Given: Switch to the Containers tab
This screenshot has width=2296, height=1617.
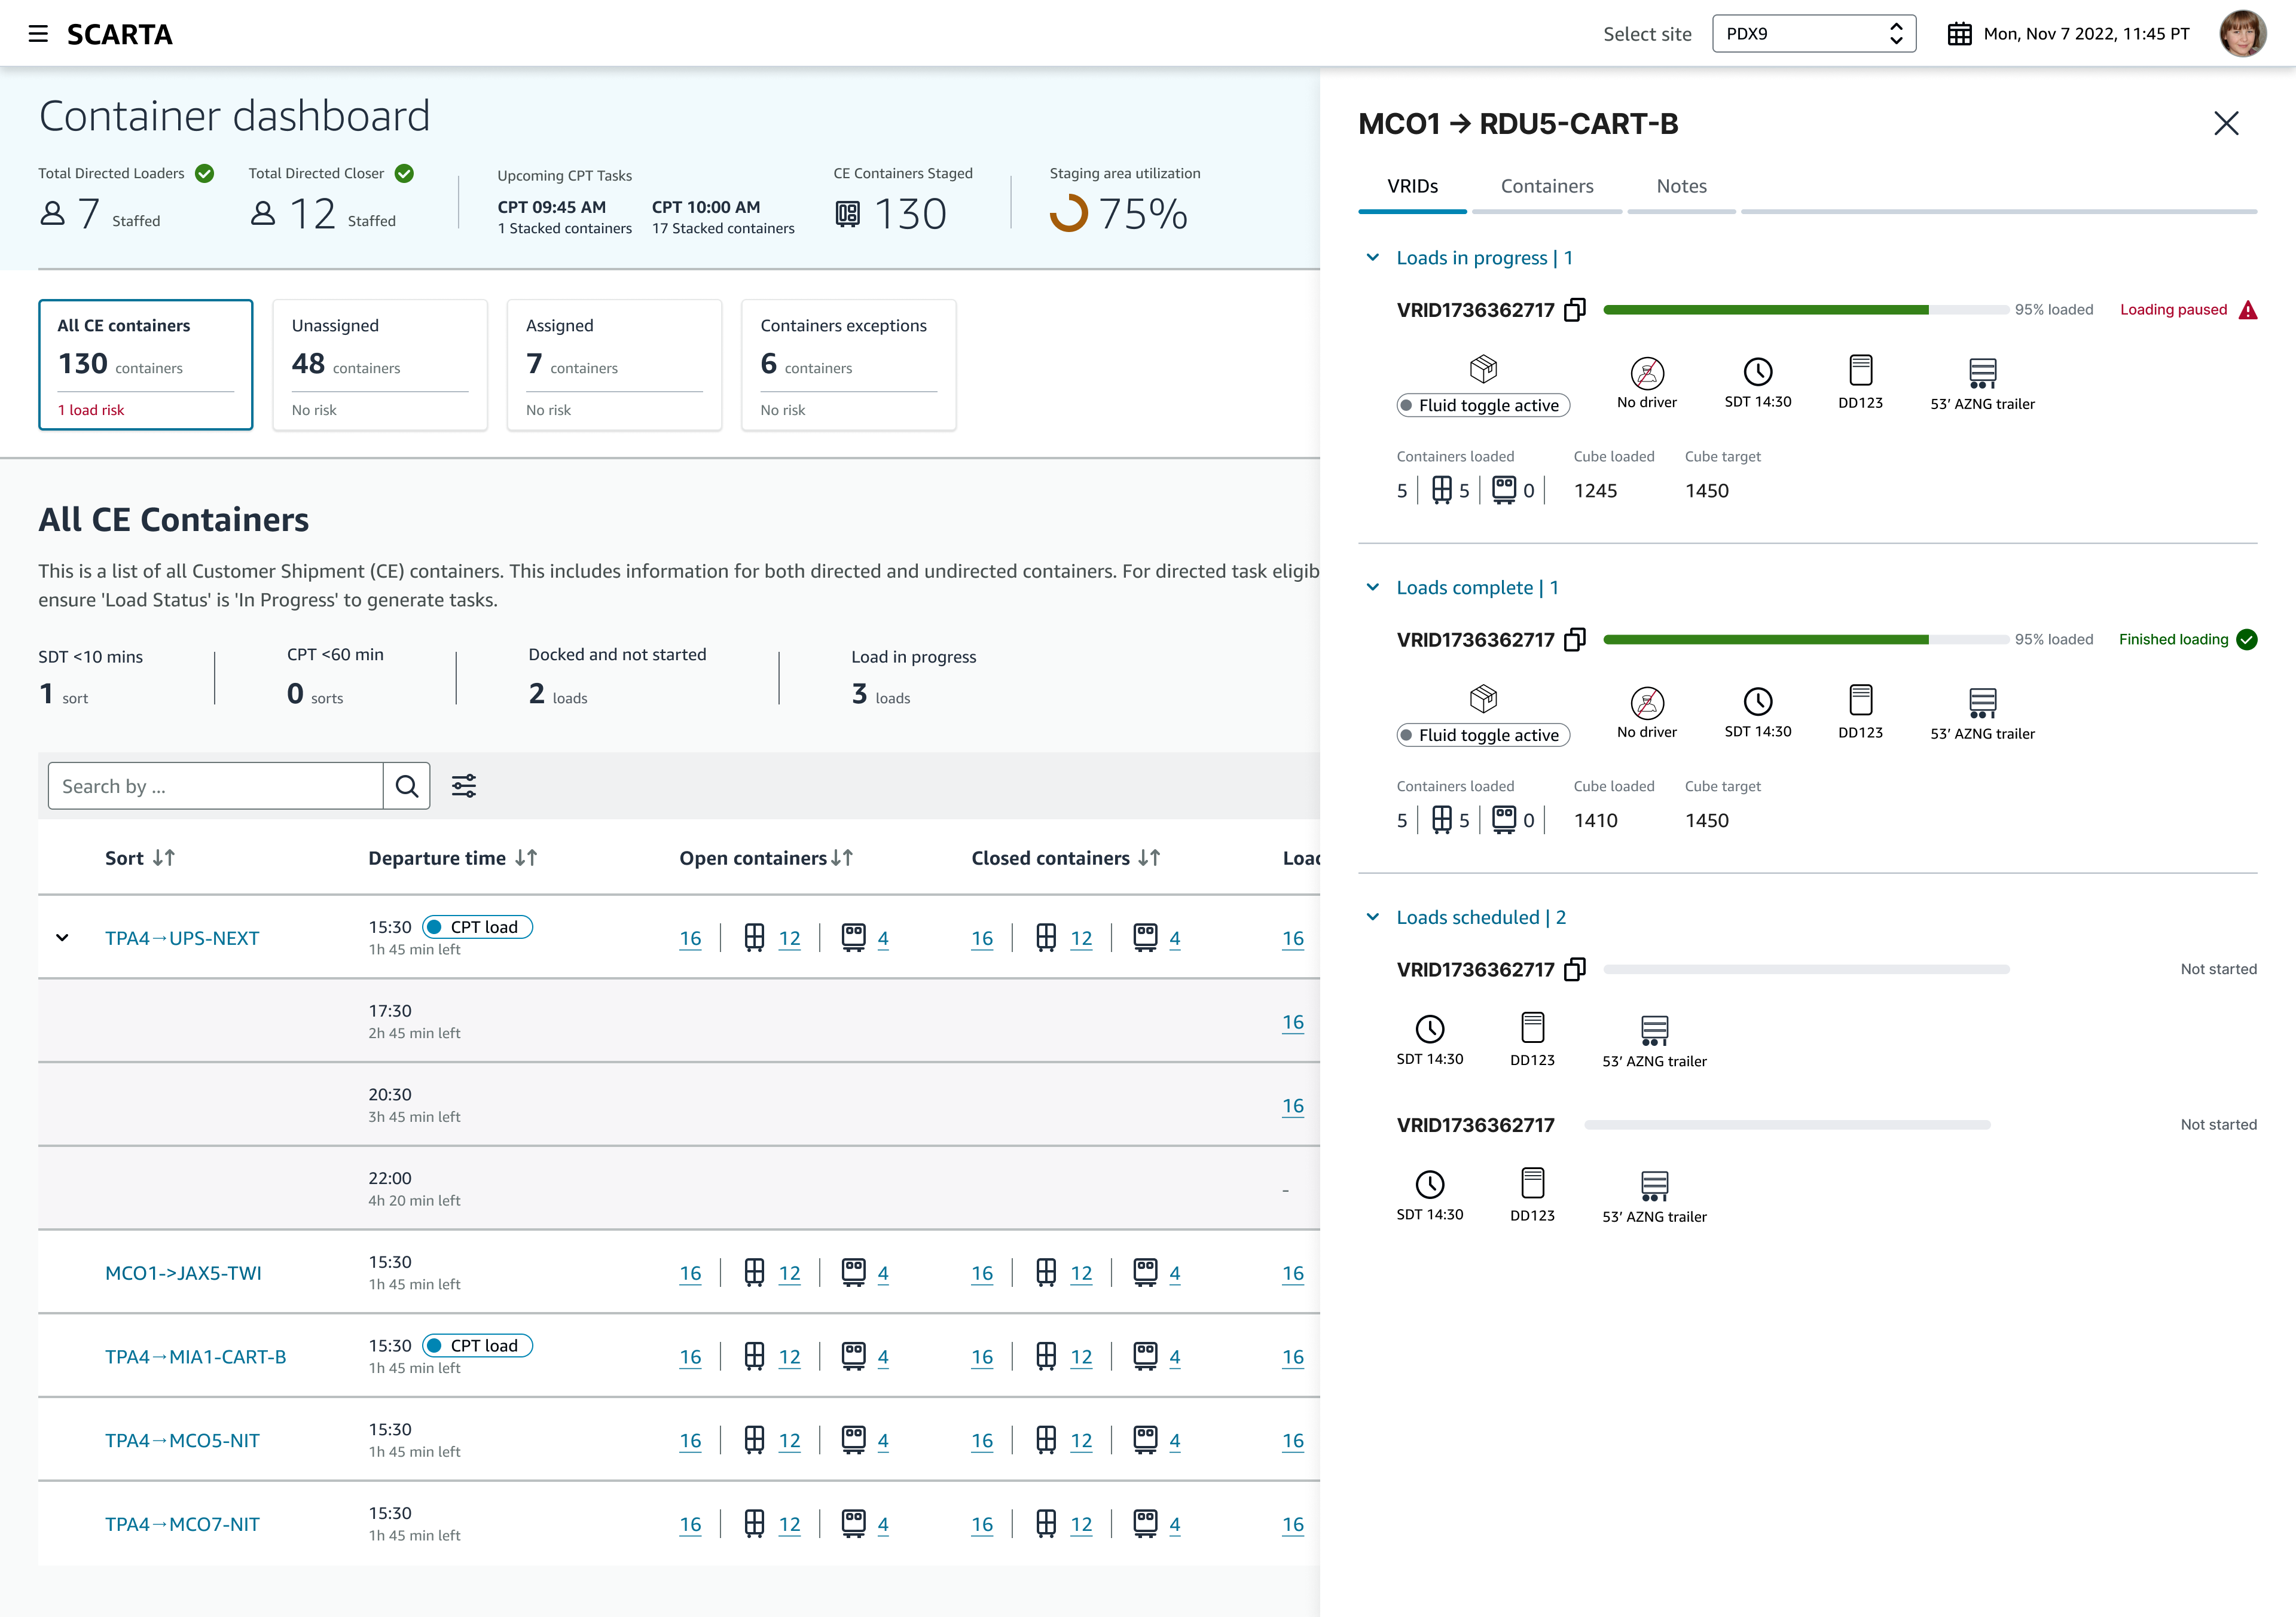Looking at the screenshot, I should (x=1547, y=186).
